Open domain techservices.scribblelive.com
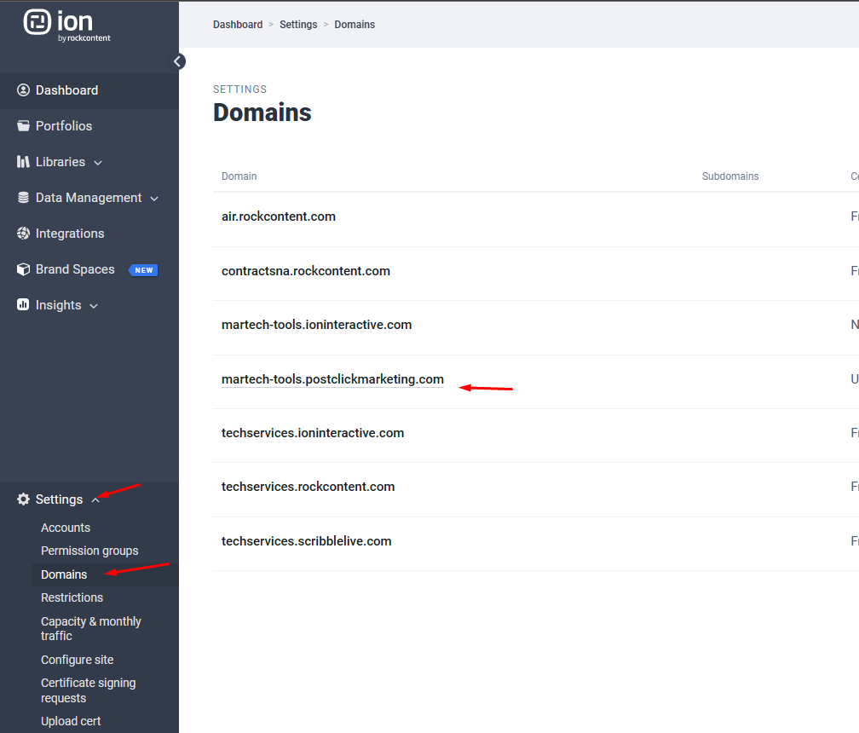Viewport: 859px width, 733px height. pos(306,541)
